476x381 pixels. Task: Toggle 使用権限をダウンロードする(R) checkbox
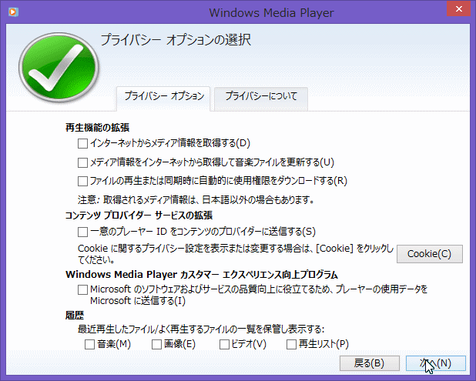(83, 182)
